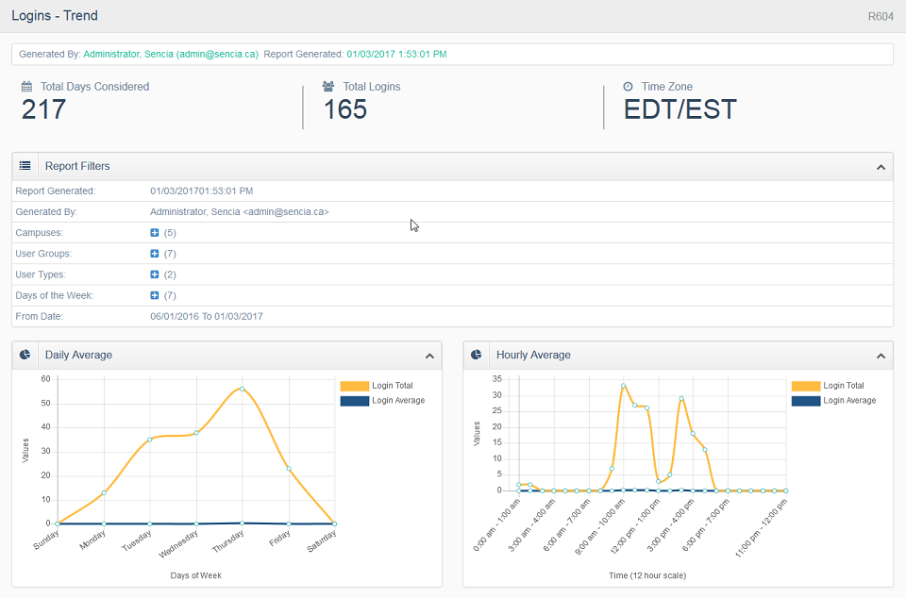Viewport: 906px width, 598px height.
Task: Click the report generated date link
Action: (396, 55)
